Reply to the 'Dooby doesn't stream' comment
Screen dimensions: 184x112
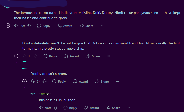[x=59, y=82]
